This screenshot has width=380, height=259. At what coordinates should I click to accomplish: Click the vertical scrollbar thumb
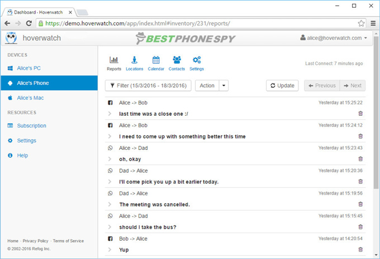tap(376, 113)
